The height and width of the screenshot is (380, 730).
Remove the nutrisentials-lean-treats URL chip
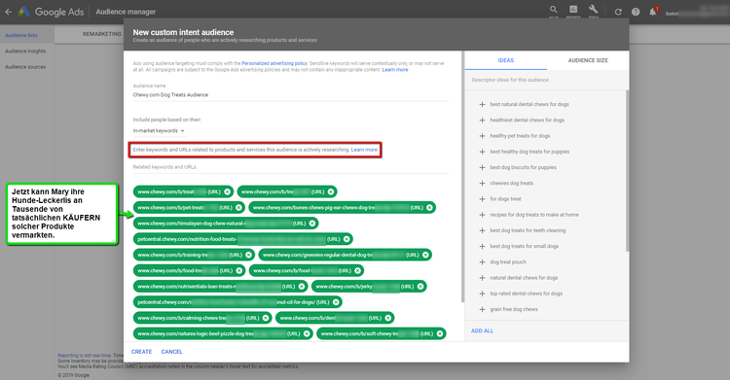(x=302, y=287)
